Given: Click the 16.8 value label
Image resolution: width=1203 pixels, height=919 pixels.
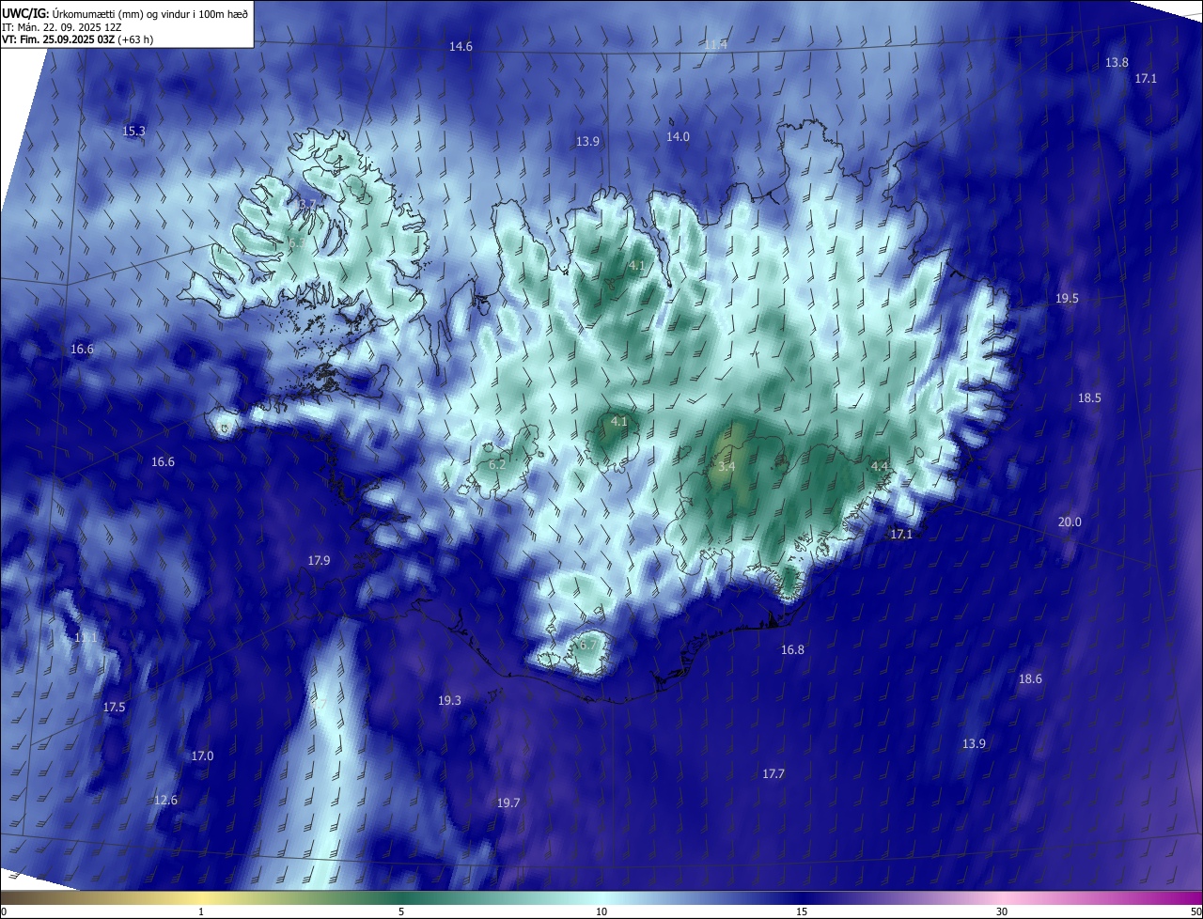Looking at the screenshot, I should (792, 649).
